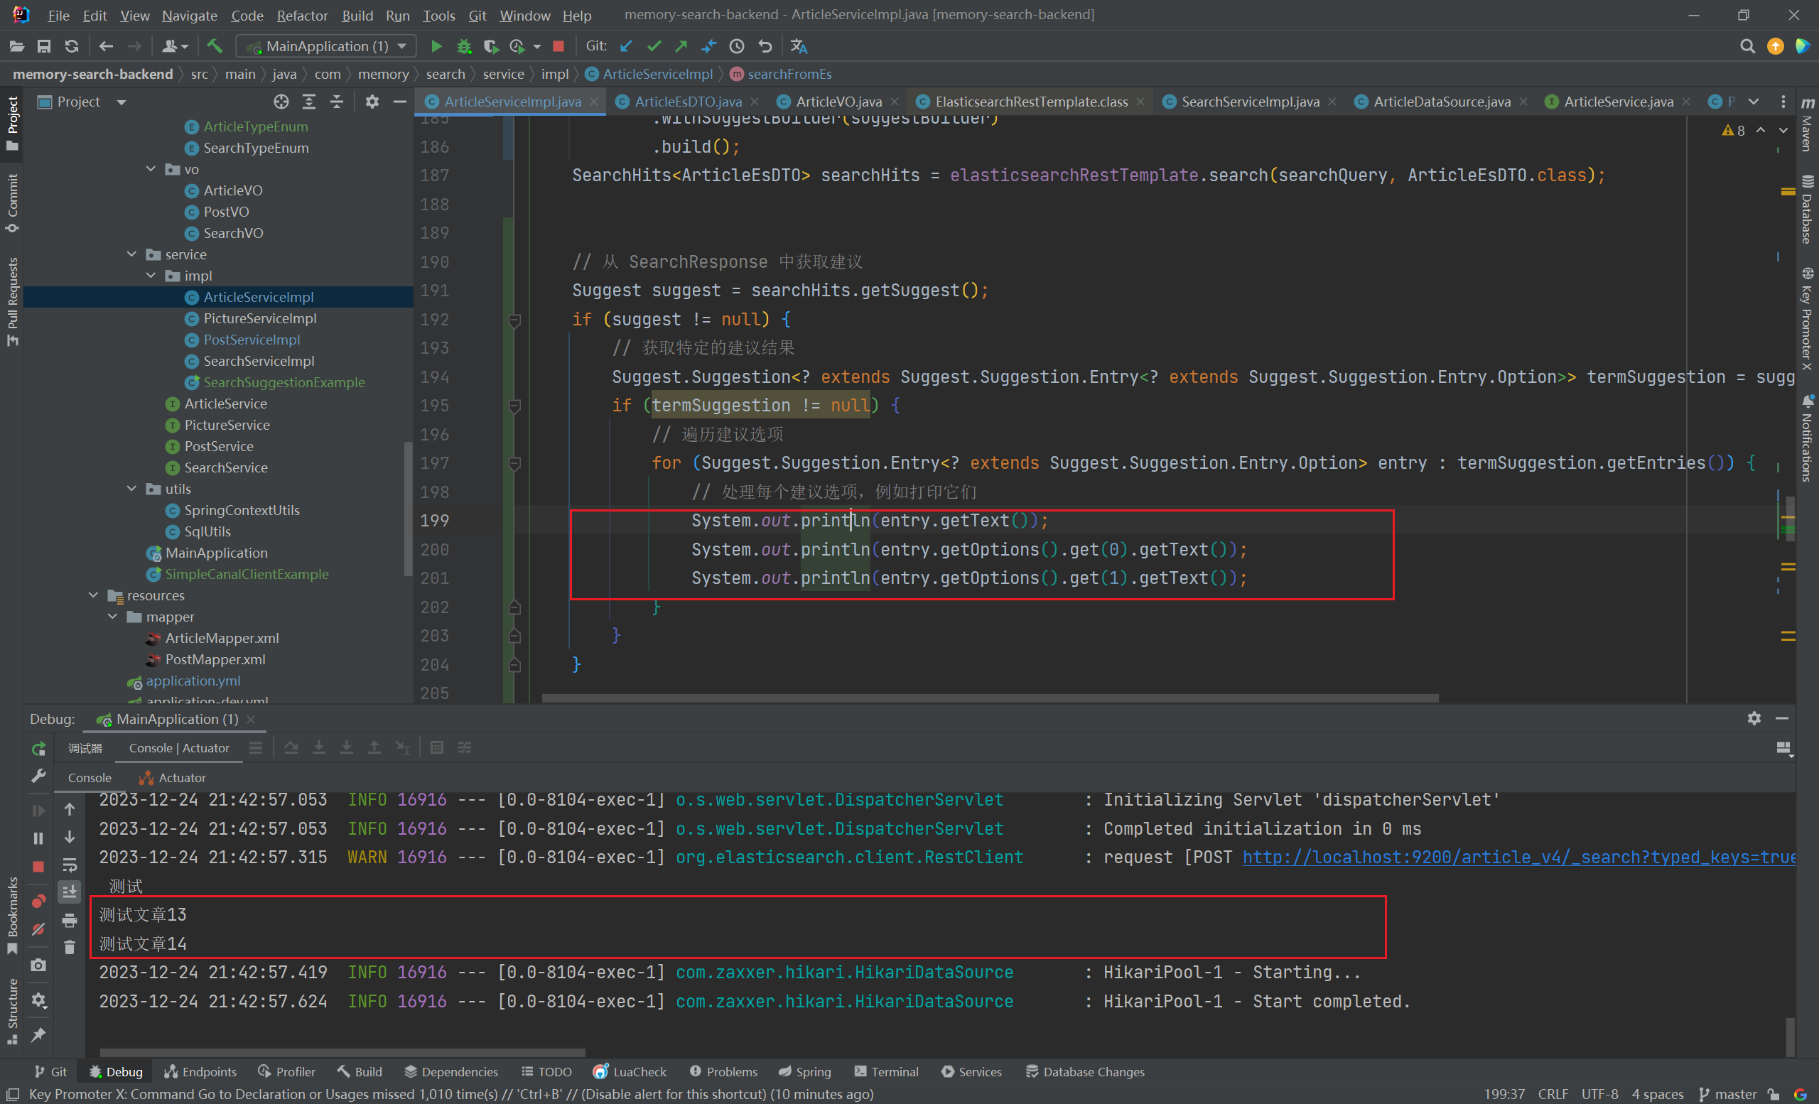
Task: Collapse all items in Project panel
Action: [x=337, y=102]
